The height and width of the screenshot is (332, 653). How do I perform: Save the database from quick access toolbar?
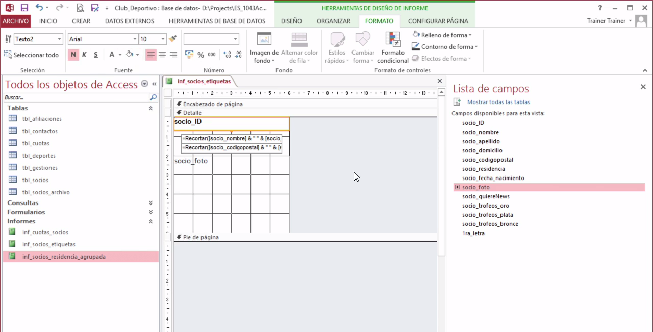point(23,7)
